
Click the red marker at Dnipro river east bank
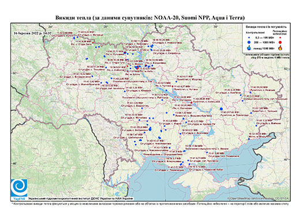pos(192,103)
